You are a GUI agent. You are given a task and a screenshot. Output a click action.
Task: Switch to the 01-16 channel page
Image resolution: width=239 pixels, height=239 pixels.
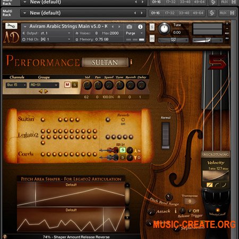(156, 13)
